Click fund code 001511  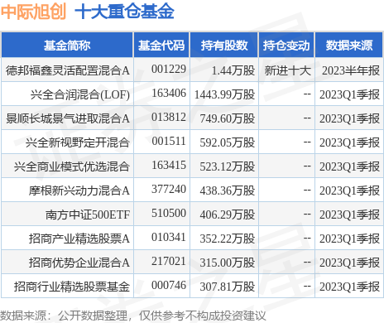pyautogui.click(x=169, y=141)
